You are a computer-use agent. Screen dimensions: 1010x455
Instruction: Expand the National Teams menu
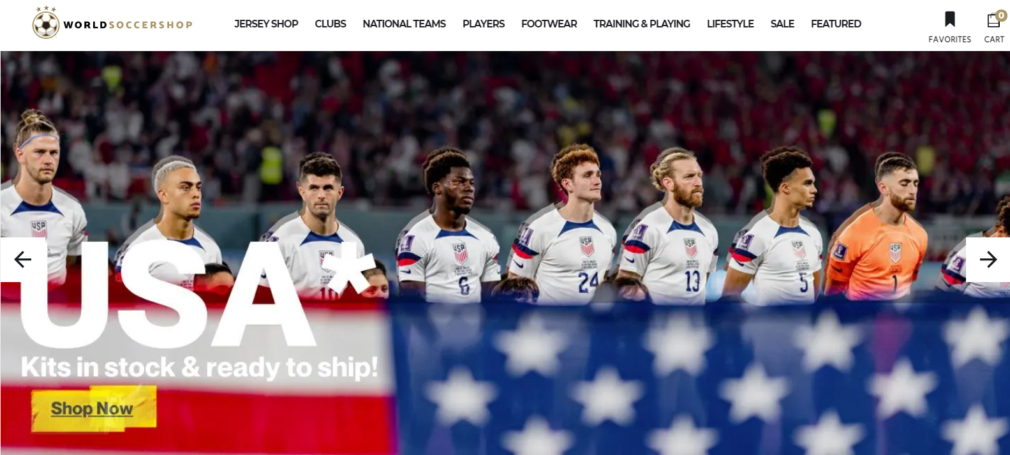405,24
